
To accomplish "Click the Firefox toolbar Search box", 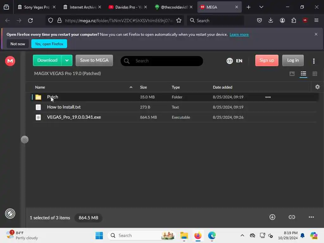I will pos(215,21).
